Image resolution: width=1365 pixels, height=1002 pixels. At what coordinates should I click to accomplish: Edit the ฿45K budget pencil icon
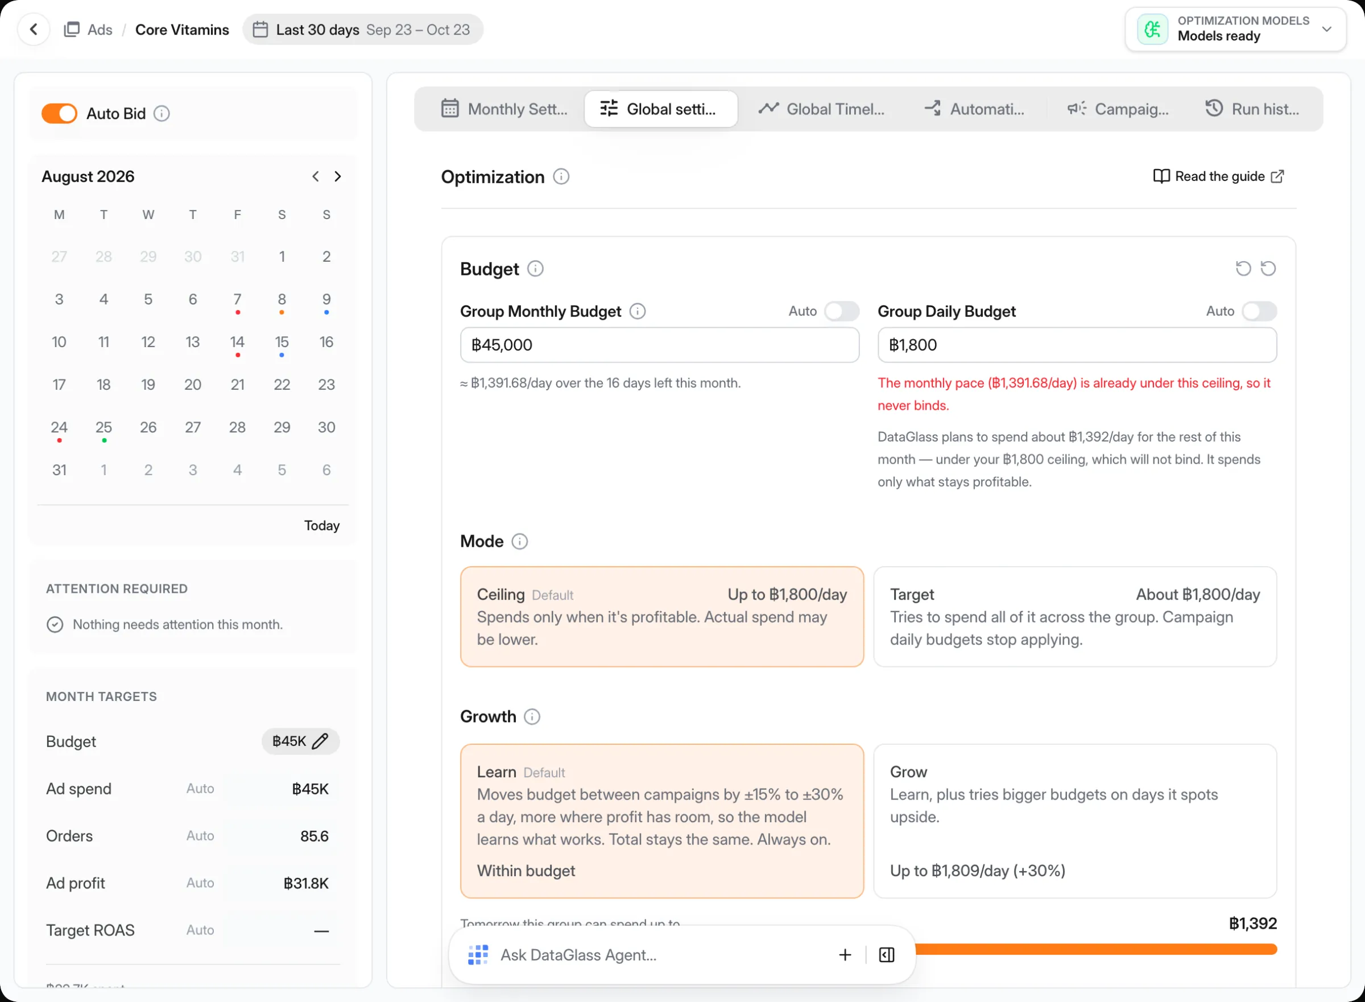pos(320,741)
